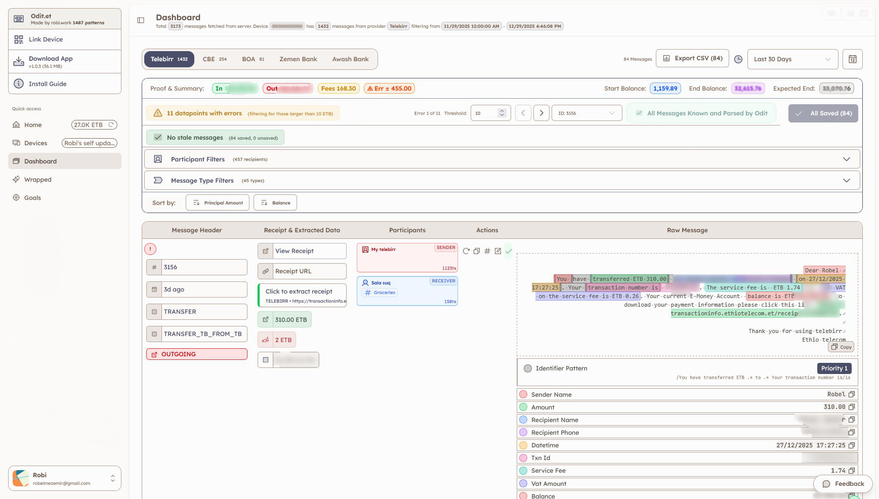
Task: Click the Receipt URL paperclip icon
Action: (x=265, y=271)
